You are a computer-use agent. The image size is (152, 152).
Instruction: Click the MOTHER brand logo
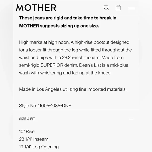(x=36, y=8)
